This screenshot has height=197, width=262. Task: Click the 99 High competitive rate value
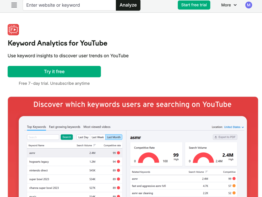[176, 157]
